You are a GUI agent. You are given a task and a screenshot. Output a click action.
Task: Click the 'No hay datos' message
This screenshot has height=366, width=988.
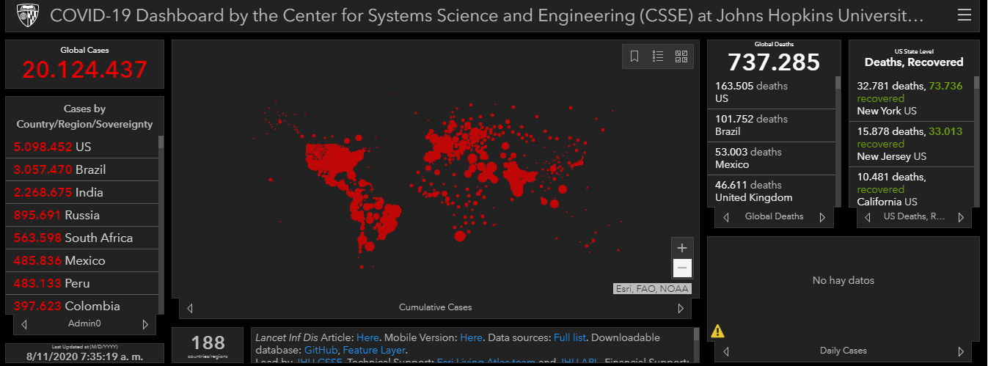[x=843, y=280]
